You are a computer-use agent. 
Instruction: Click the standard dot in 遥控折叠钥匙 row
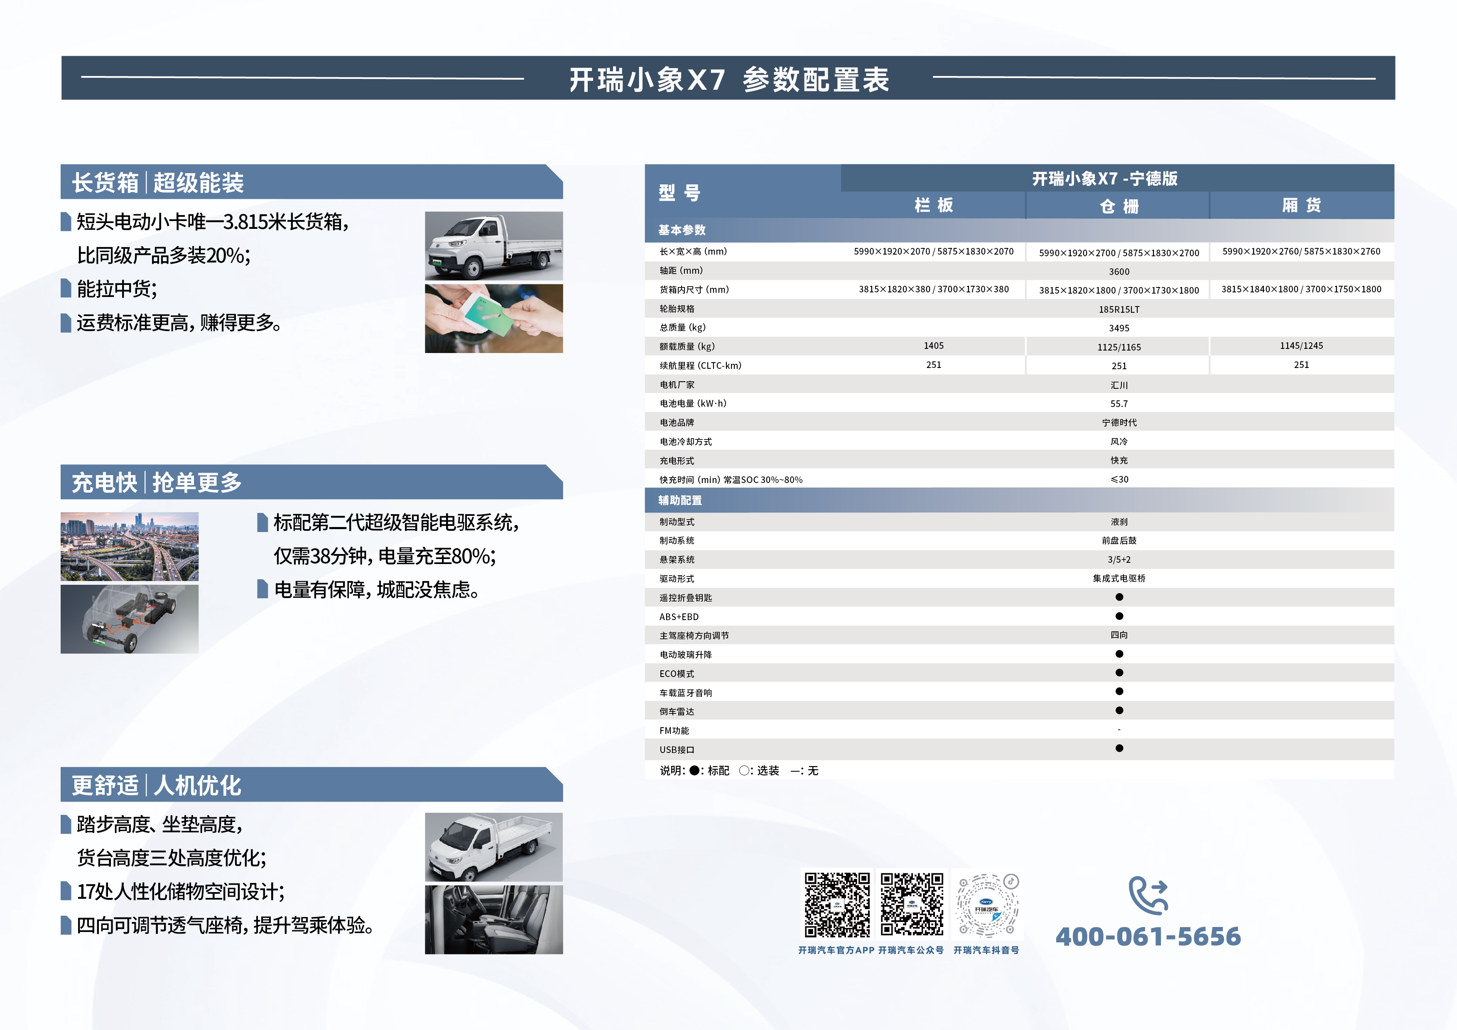point(1119,597)
